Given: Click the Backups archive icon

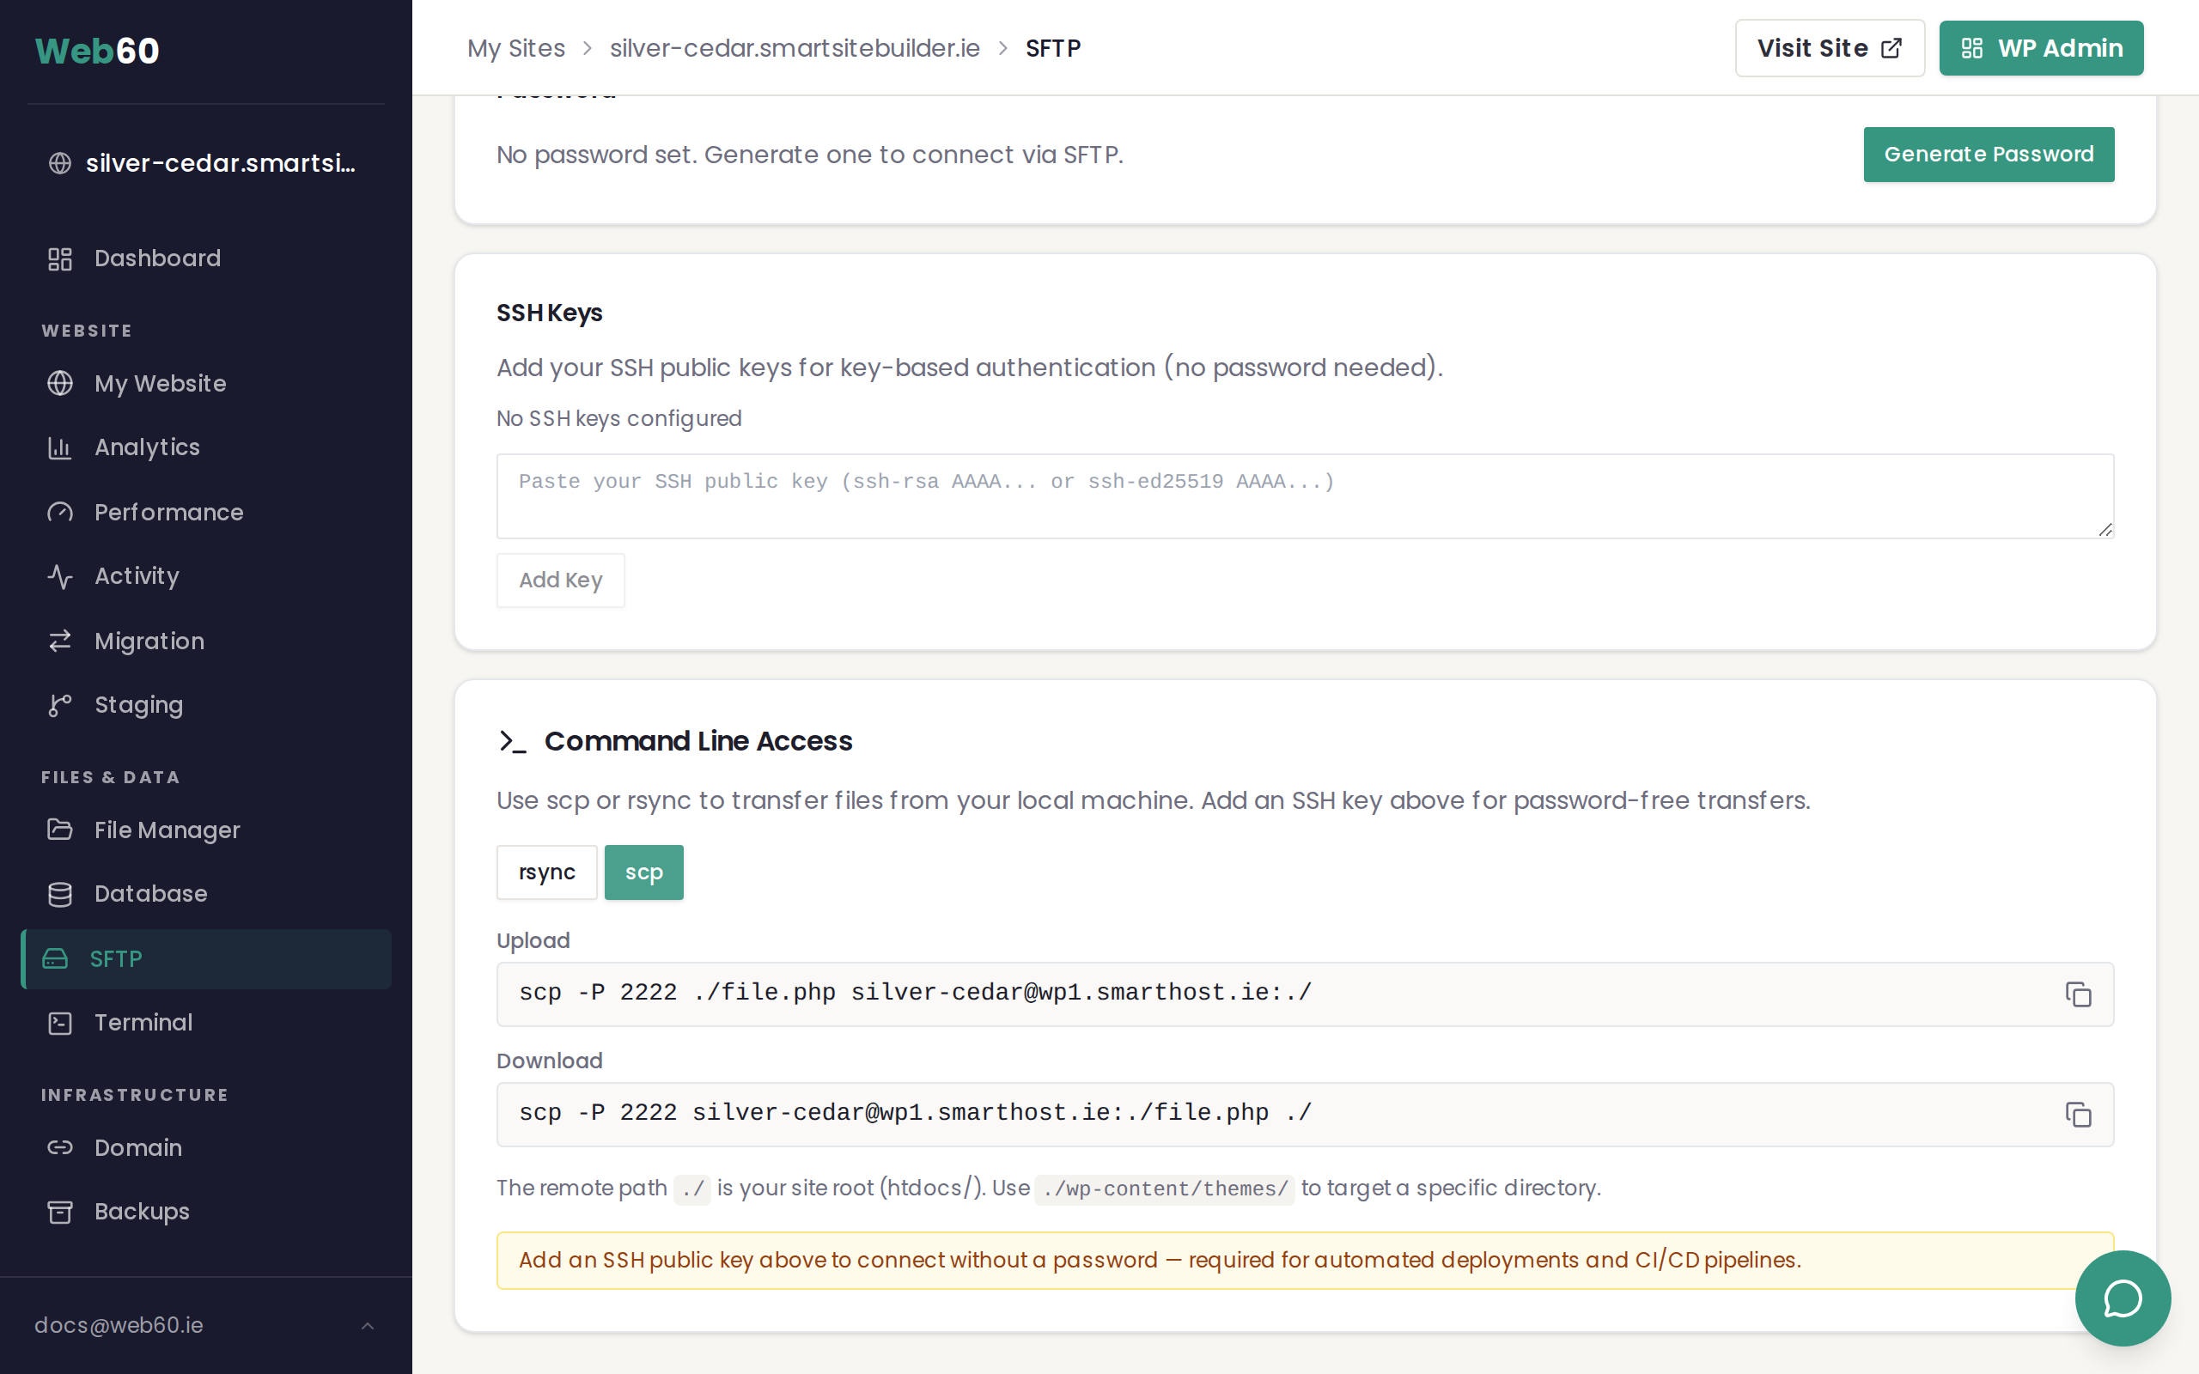Looking at the screenshot, I should pos(60,1213).
